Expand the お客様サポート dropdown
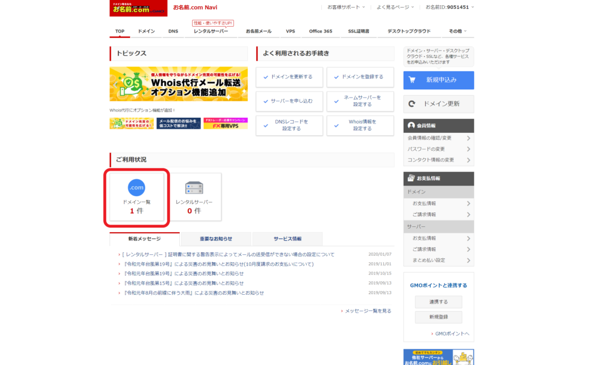 coord(346,7)
